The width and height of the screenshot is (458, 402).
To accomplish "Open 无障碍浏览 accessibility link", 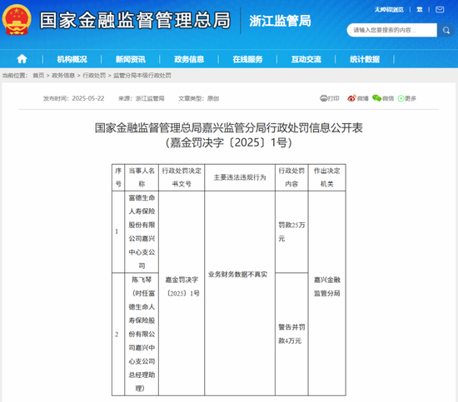I will (x=389, y=10).
